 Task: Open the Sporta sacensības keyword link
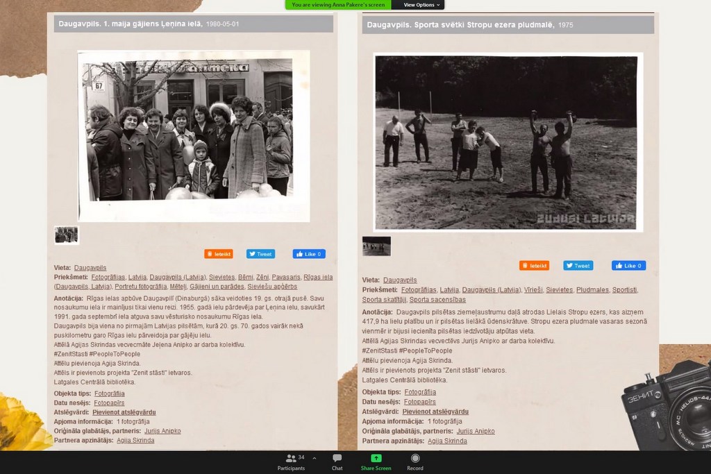coord(437,300)
